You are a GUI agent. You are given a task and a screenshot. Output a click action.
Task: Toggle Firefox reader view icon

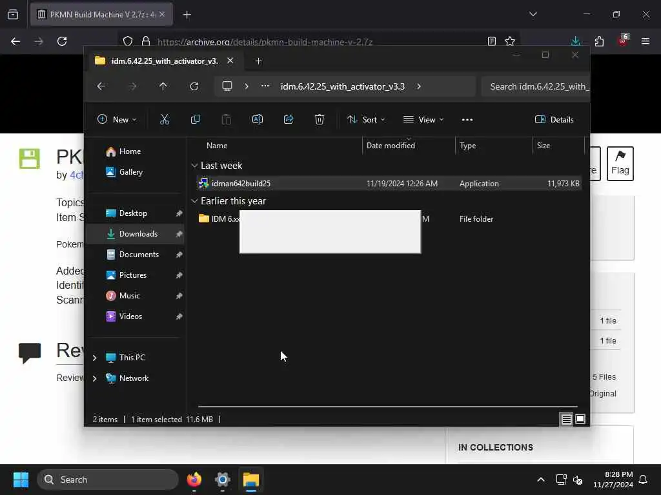[491, 41]
